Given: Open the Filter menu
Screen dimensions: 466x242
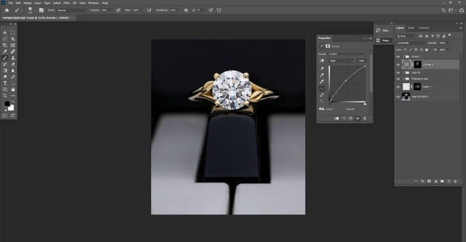Looking at the screenshot, I should click(x=66, y=3).
